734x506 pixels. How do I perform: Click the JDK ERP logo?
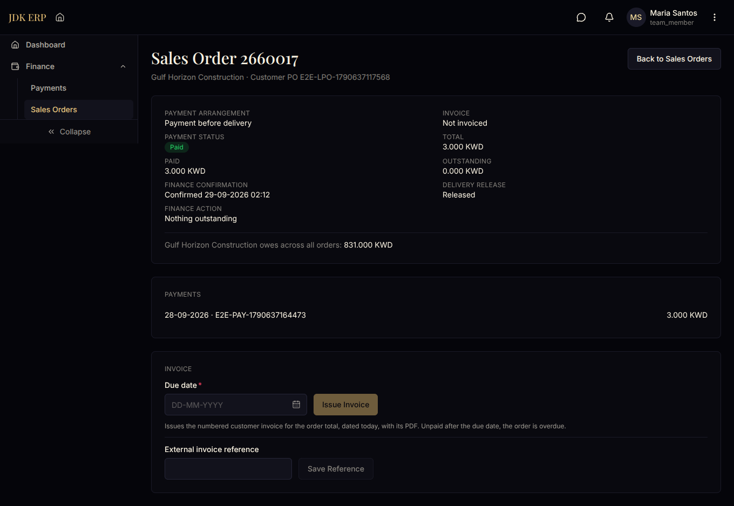[x=28, y=17]
